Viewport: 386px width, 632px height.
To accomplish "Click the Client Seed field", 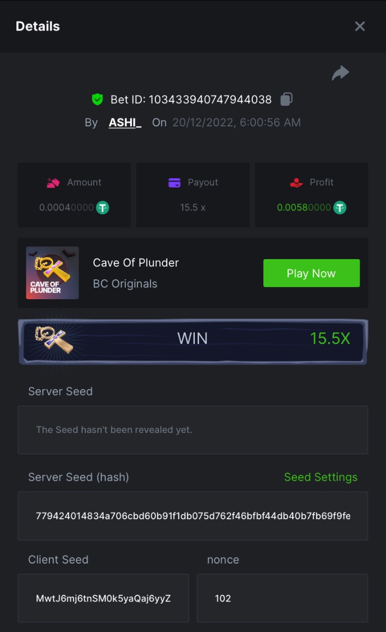I will (103, 598).
